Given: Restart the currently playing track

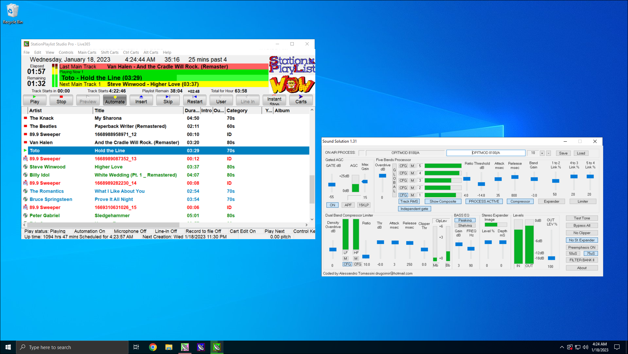Looking at the screenshot, I should 194,100.
